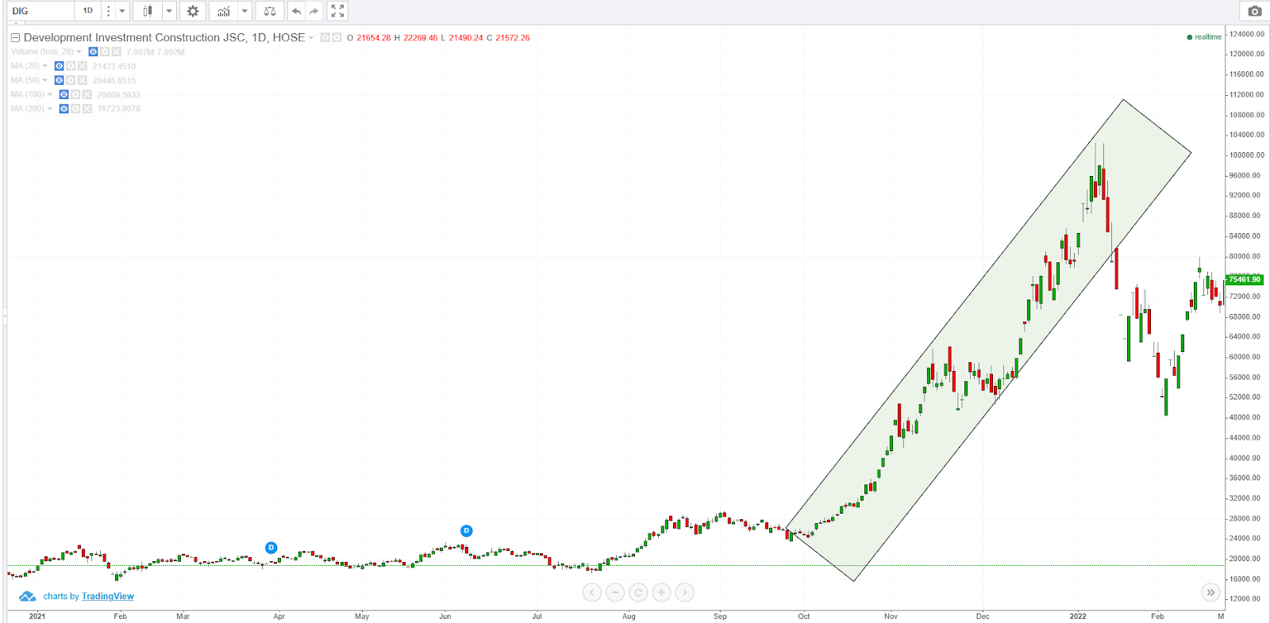This screenshot has height=623, width=1270.
Task: Expand the interval dropdown arrow
Action: [122, 11]
